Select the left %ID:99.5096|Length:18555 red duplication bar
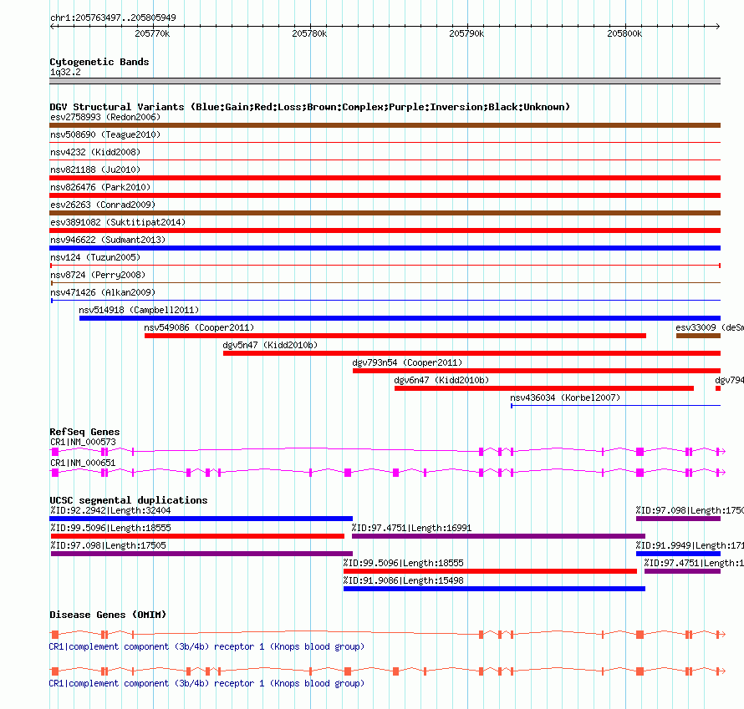This screenshot has height=709, width=744. pyautogui.click(x=197, y=536)
